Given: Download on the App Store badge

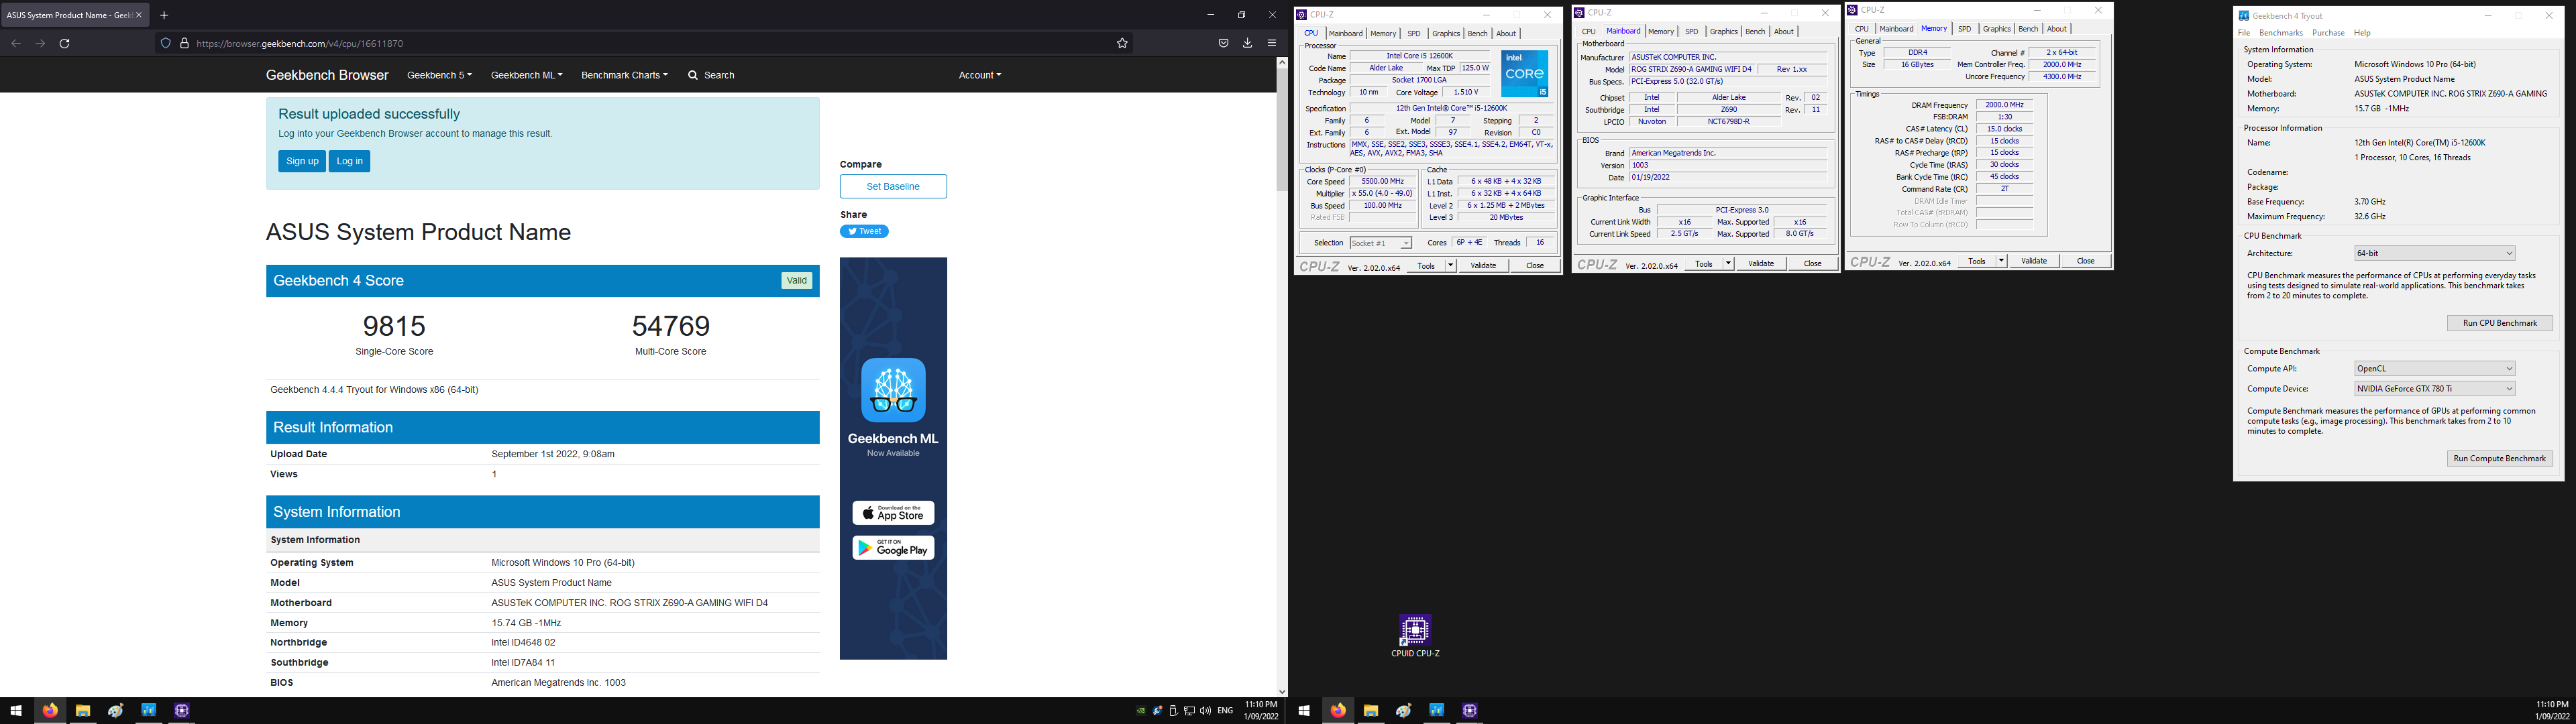Looking at the screenshot, I should pos(893,513).
